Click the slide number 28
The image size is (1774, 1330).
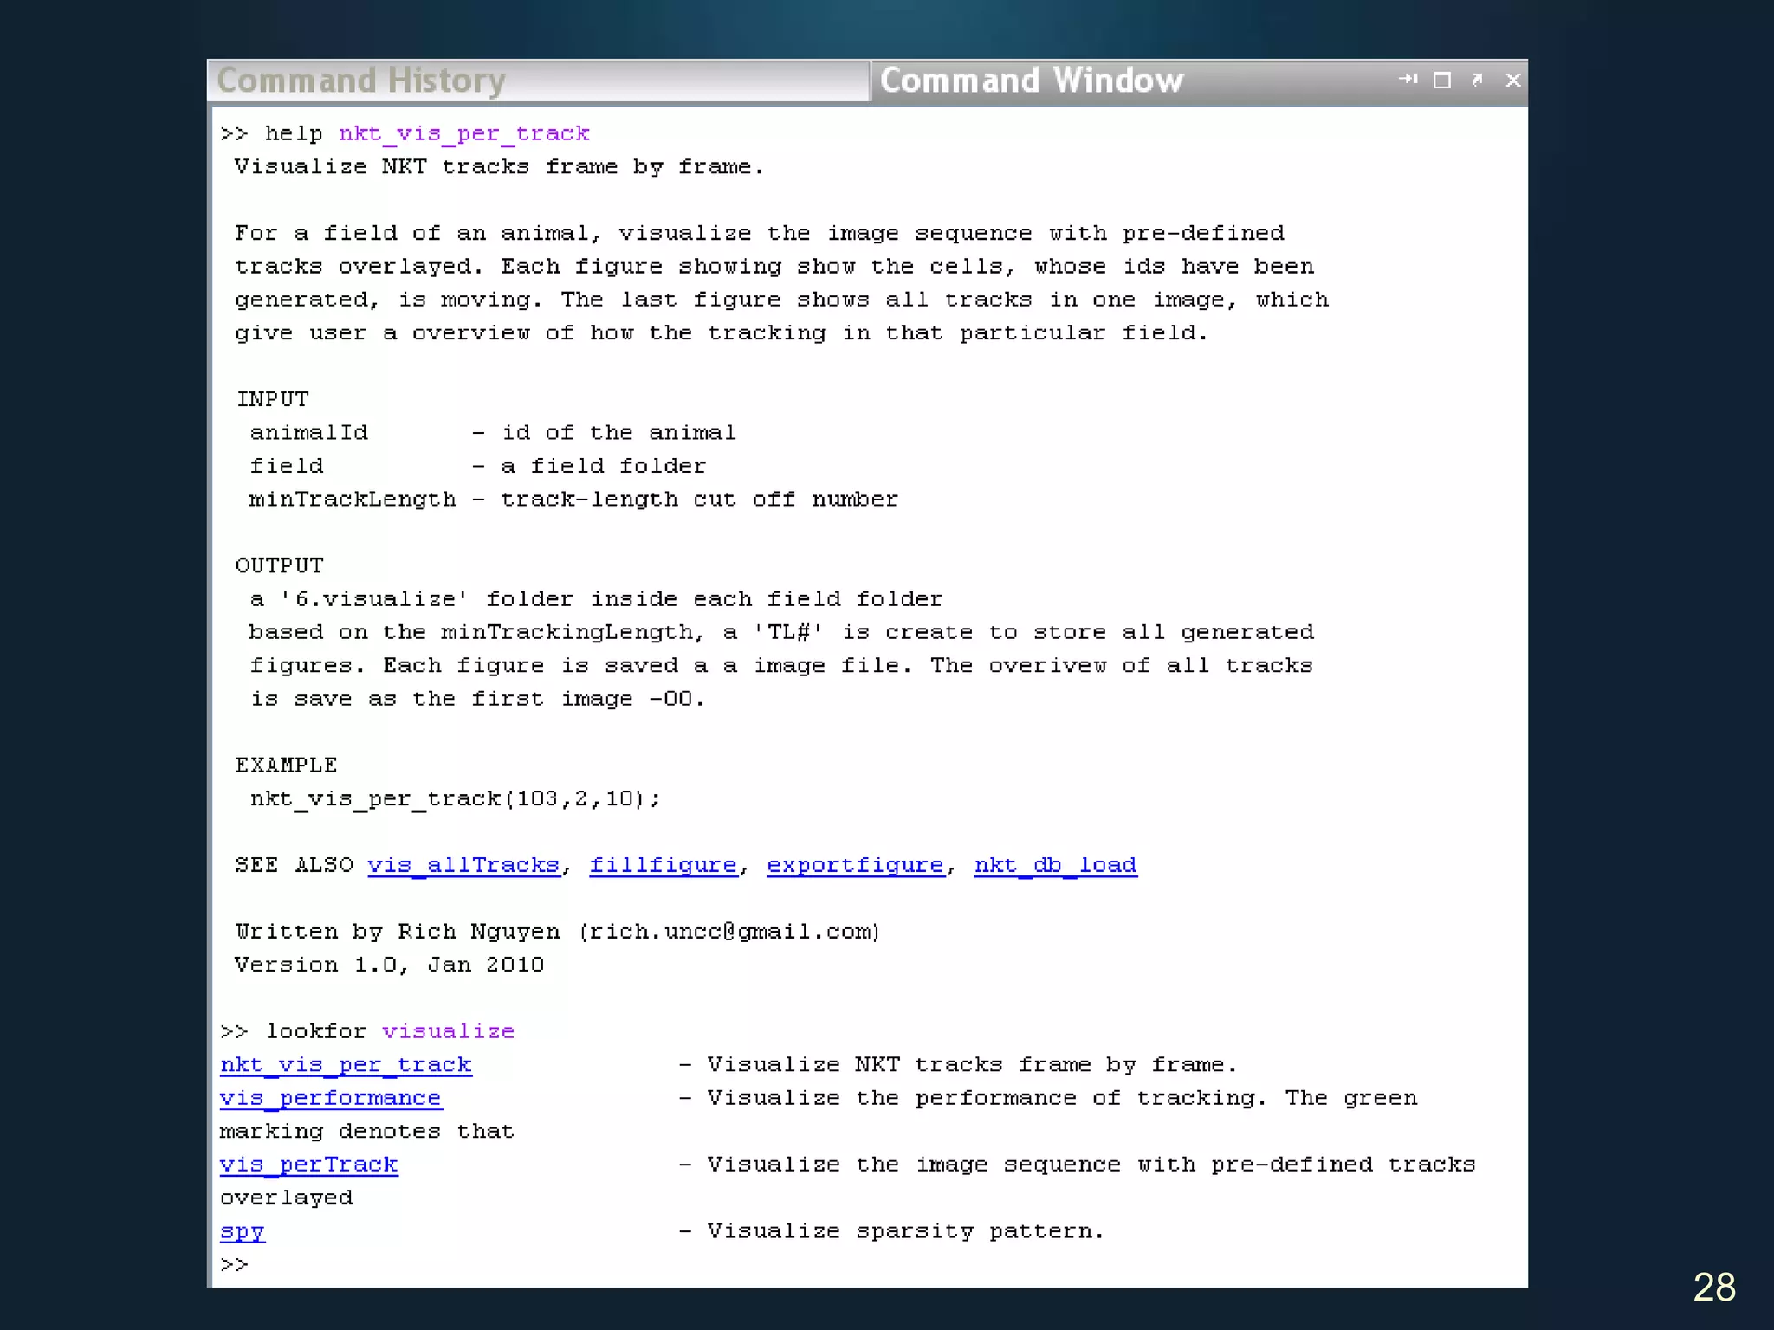pyautogui.click(x=1713, y=1287)
